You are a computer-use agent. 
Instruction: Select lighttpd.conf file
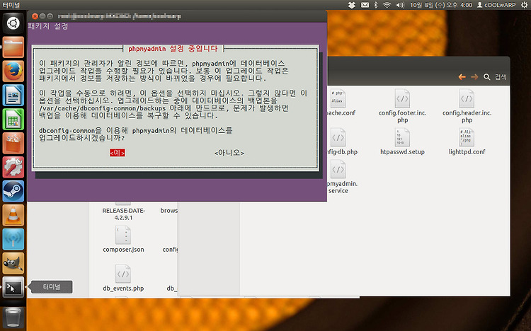tap(467, 141)
